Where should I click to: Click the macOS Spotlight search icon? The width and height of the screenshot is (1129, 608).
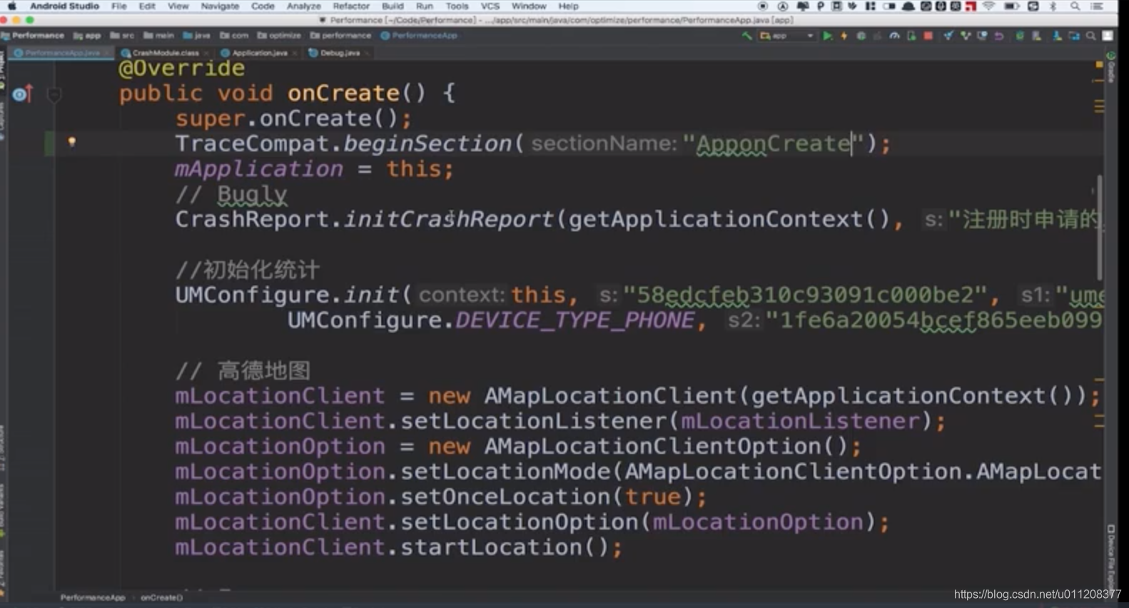[1075, 6]
